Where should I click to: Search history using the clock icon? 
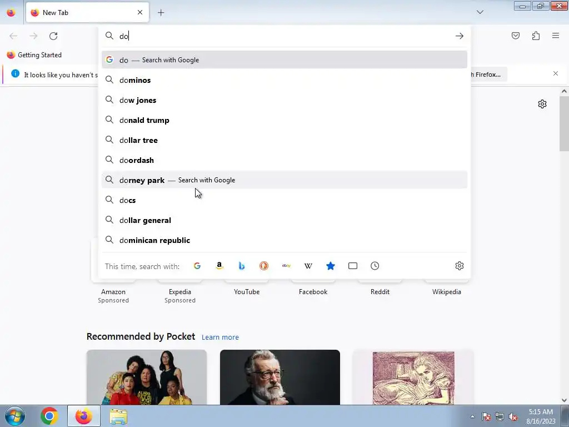click(375, 266)
